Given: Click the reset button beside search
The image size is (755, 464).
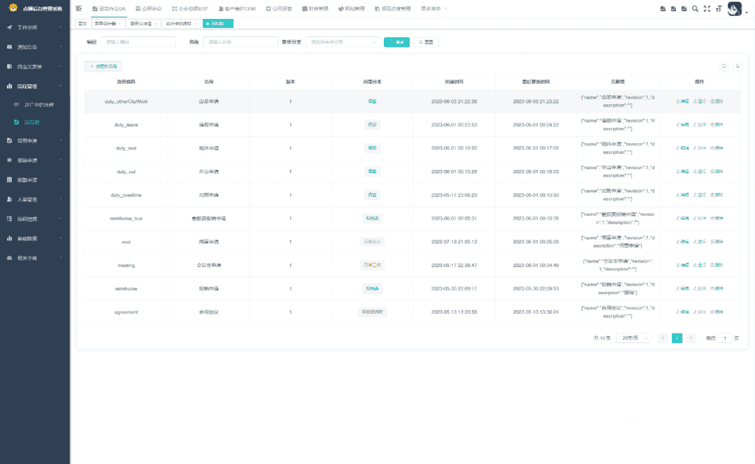Looking at the screenshot, I should (x=426, y=42).
